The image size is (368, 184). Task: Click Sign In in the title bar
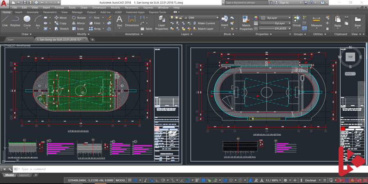(284, 2)
